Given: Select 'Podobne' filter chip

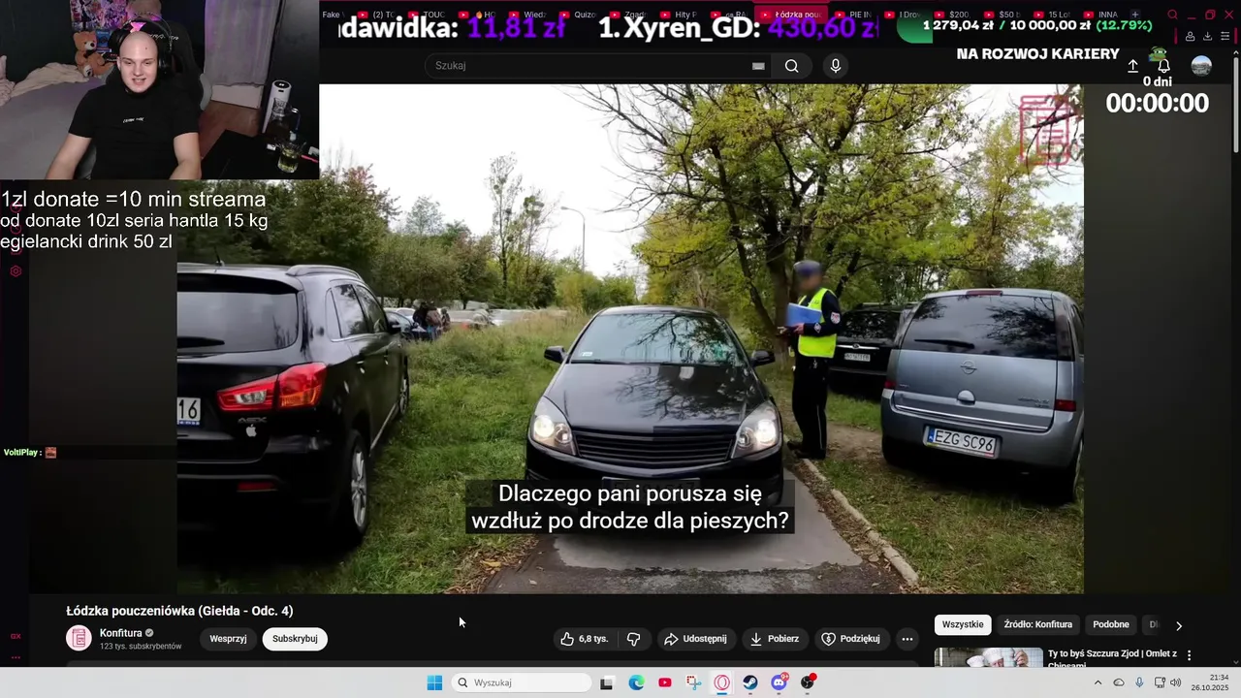Looking at the screenshot, I should 1111,624.
